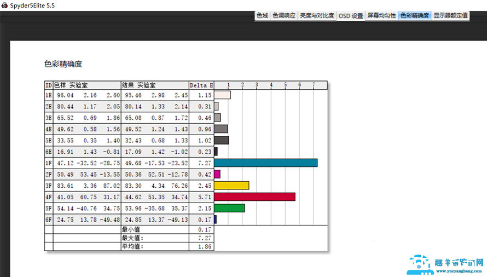Click the teal 1F Delta E bar
Viewport: 487px width, 277px height.
click(266, 163)
